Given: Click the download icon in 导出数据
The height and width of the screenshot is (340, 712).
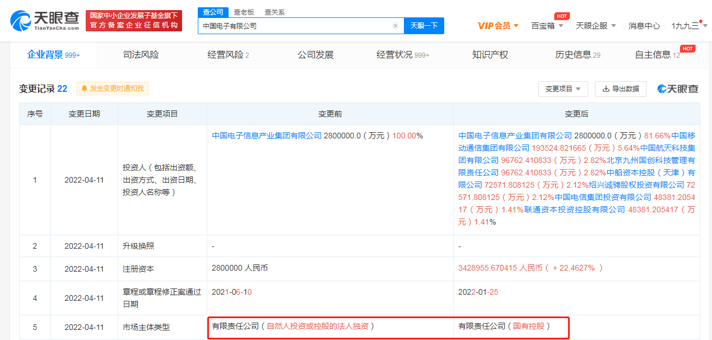Looking at the screenshot, I should tap(606, 89).
